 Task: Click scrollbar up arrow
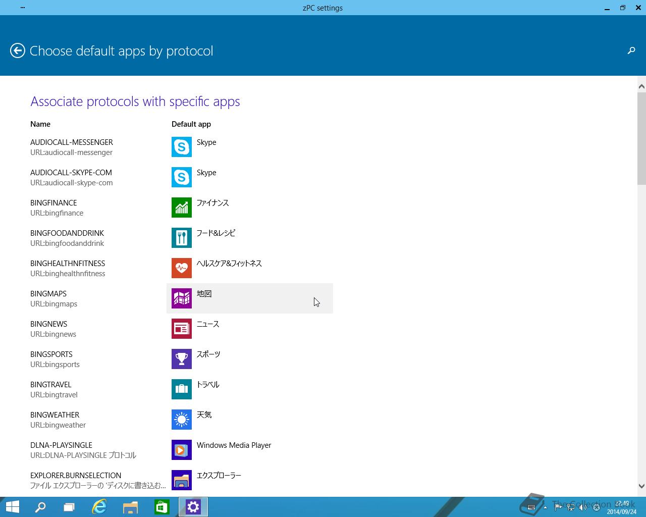click(x=641, y=86)
